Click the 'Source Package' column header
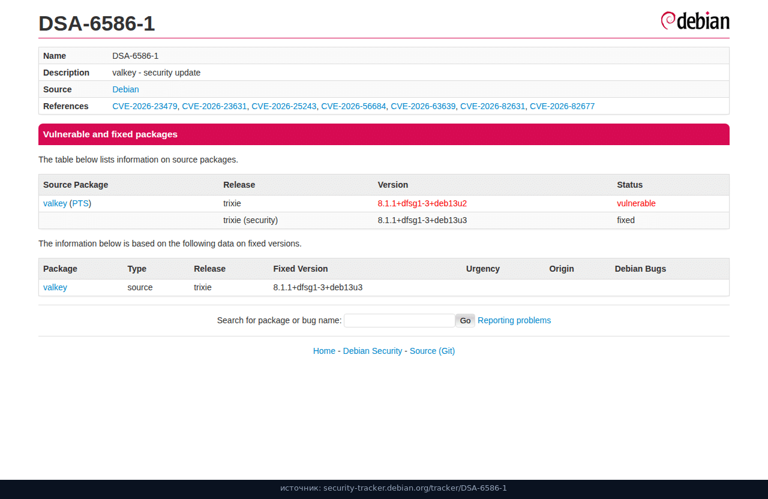This screenshot has width=768, height=499. [76, 185]
